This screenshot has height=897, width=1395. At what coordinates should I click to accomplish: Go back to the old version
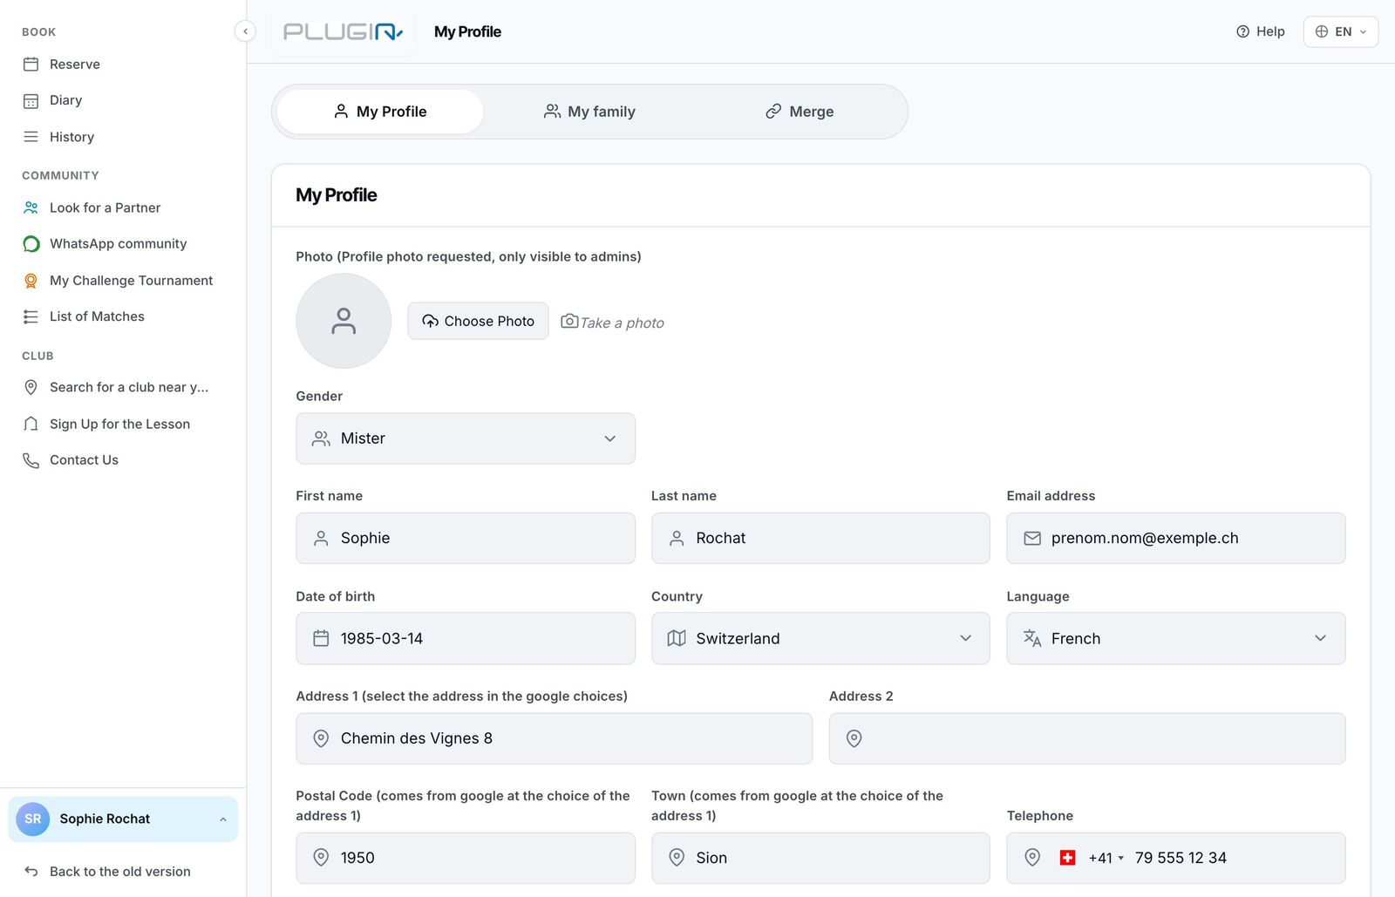(x=120, y=872)
